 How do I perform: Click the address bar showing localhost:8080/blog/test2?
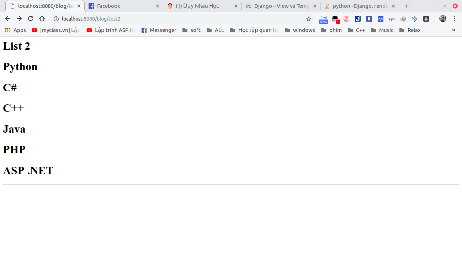pos(178,19)
